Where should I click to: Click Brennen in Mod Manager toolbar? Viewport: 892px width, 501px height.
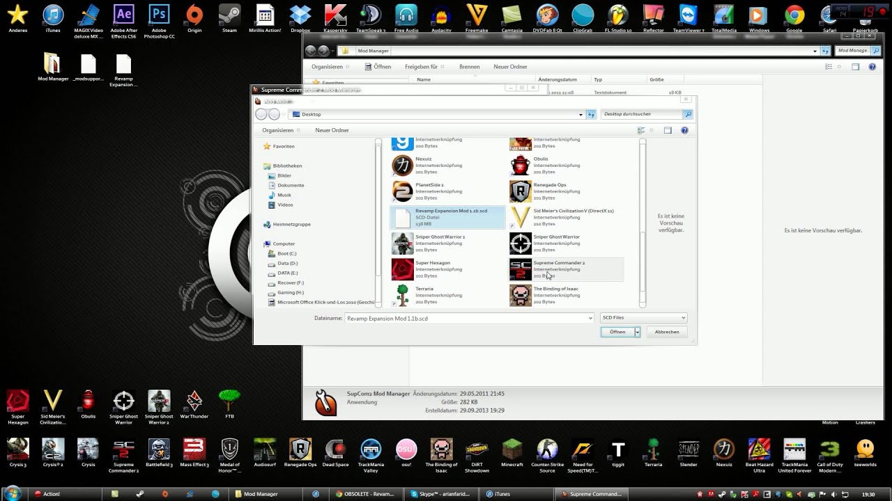tap(469, 67)
